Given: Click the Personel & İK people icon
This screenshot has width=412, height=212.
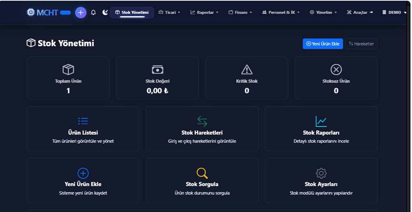Looking at the screenshot, I should tap(264, 12).
